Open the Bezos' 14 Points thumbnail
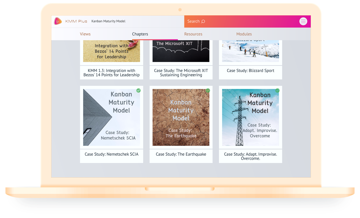Viewport: 360px width, 218px height. 111,51
